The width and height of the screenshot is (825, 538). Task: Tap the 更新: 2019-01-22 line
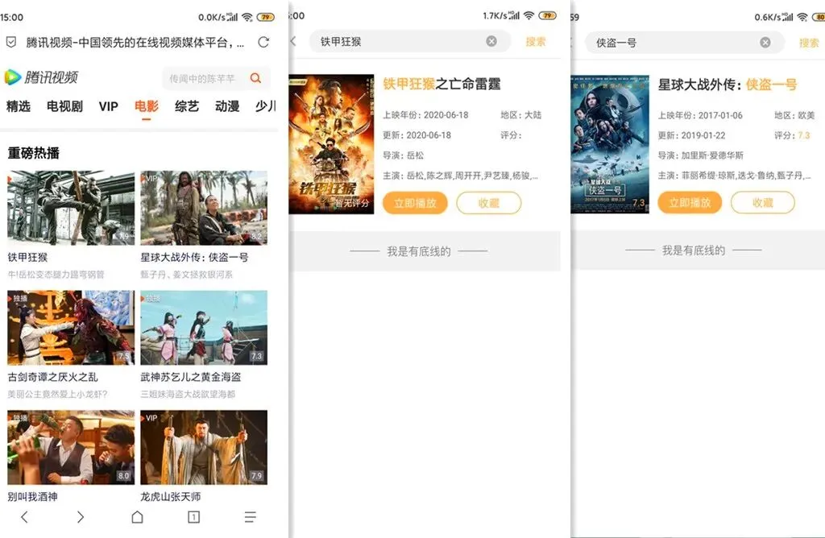[x=691, y=135]
